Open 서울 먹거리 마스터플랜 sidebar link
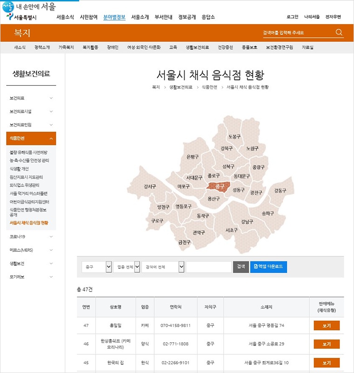 coord(28,193)
